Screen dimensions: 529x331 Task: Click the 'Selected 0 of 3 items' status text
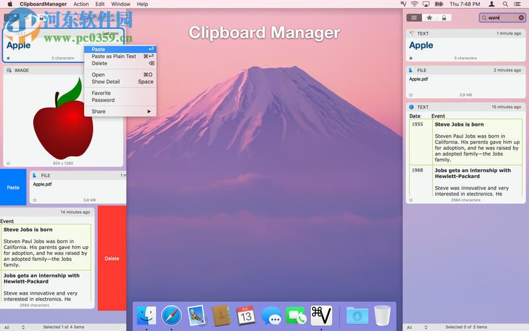[466, 327]
